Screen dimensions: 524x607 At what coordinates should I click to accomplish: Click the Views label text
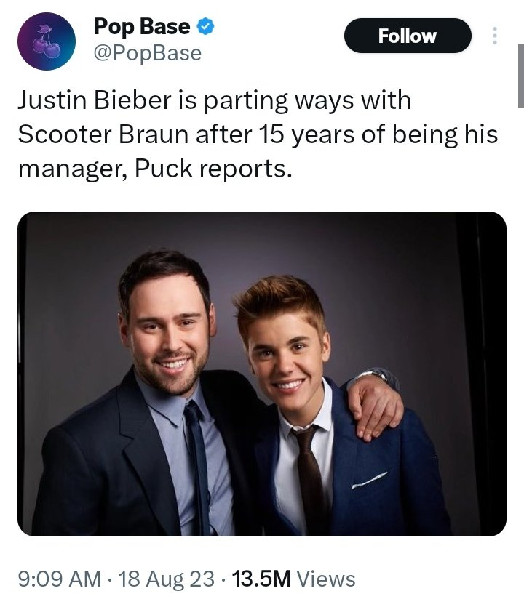click(327, 579)
